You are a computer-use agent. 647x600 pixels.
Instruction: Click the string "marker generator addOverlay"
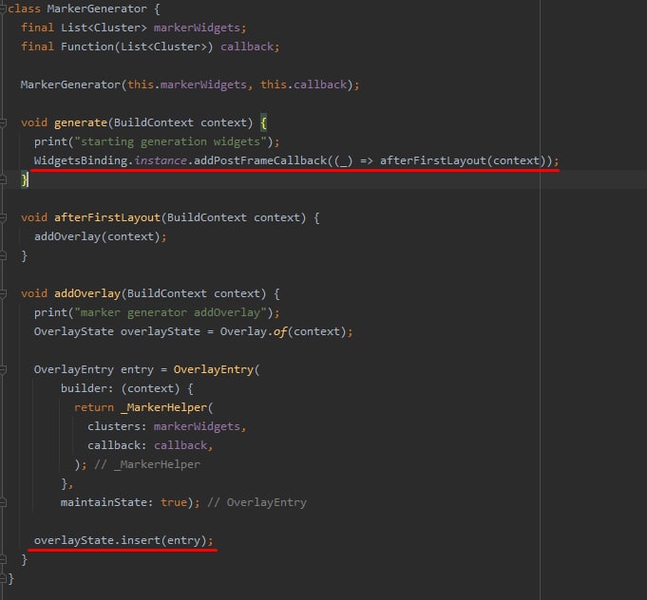pos(170,312)
